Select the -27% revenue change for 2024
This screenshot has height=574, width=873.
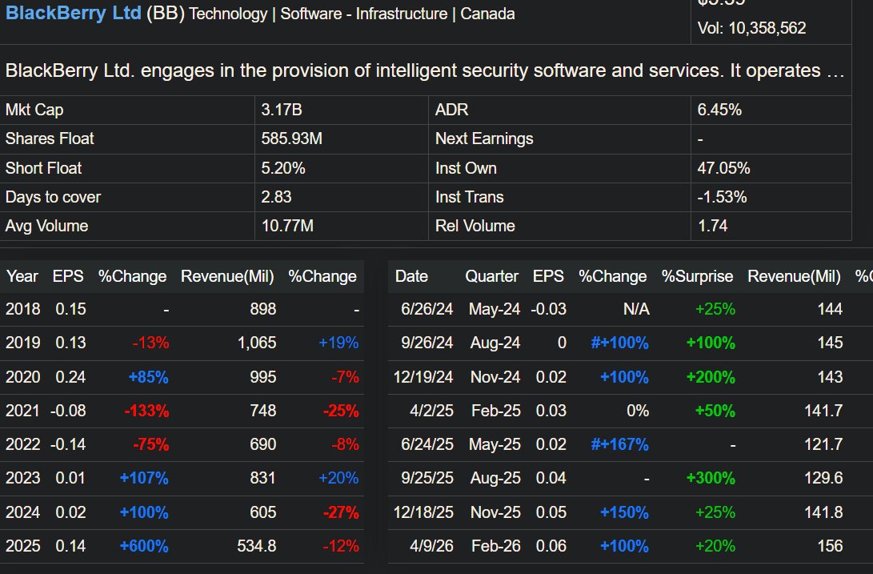pyautogui.click(x=341, y=512)
